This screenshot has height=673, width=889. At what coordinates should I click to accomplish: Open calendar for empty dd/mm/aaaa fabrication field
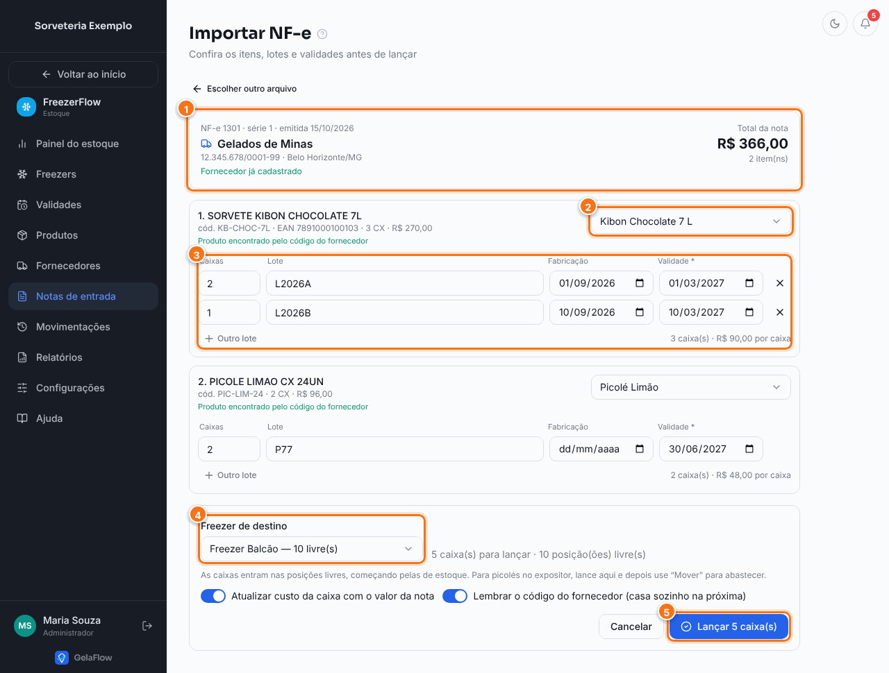coord(640,449)
